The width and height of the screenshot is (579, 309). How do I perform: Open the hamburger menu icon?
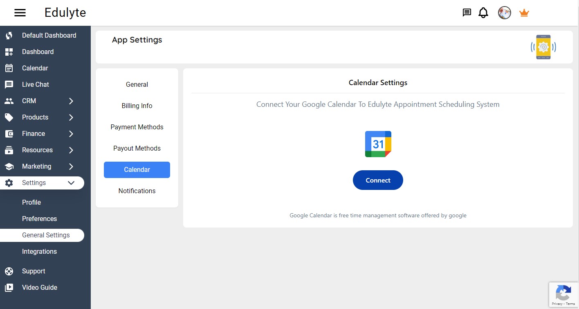(20, 13)
